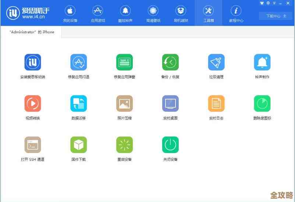
Task: Launch 修复应用闪退 app crash repair
Action: [x=79, y=62]
